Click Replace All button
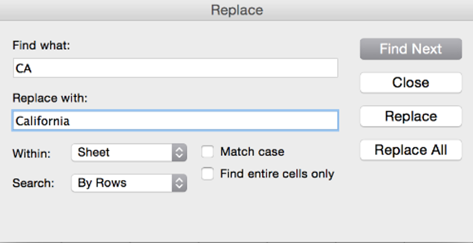 pos(411,150)
